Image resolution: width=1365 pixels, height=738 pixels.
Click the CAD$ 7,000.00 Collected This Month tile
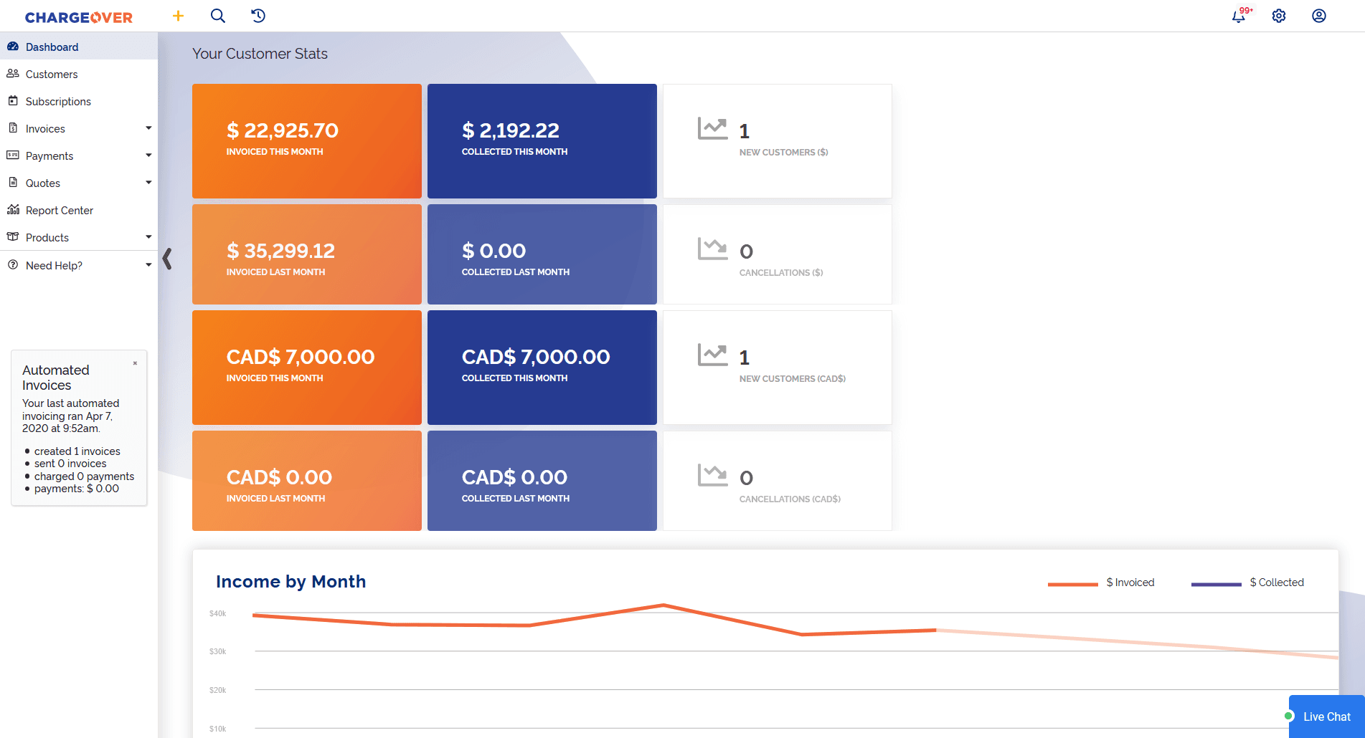(542, 367)
